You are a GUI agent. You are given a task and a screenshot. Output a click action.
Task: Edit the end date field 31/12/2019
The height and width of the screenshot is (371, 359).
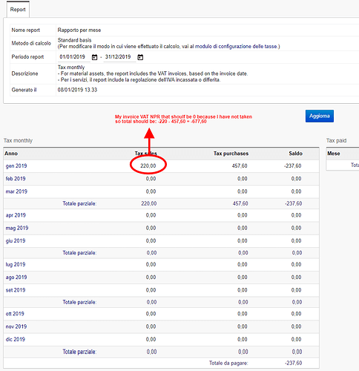coord(119,57)
